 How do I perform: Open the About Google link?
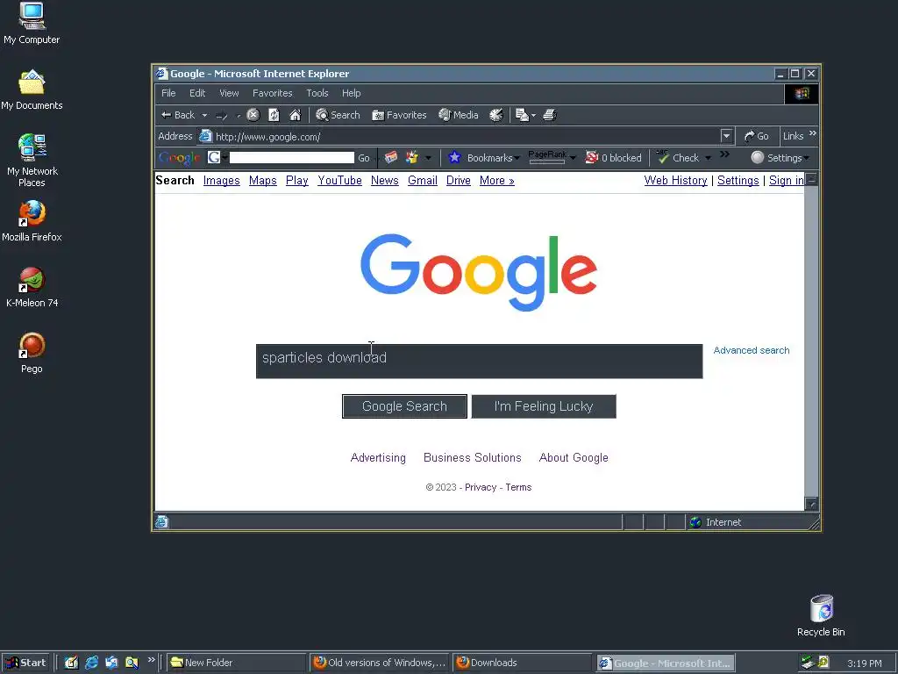[x=574, y=457]
